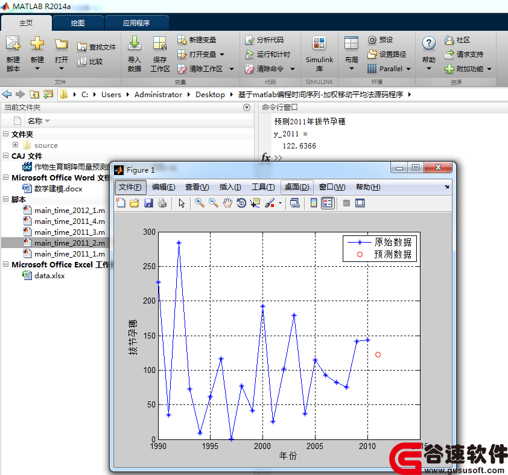Collapse the 脚本 scripts group
Image resolution: width=508 pixels, height=475 pixels.
(x=6, y=199)
